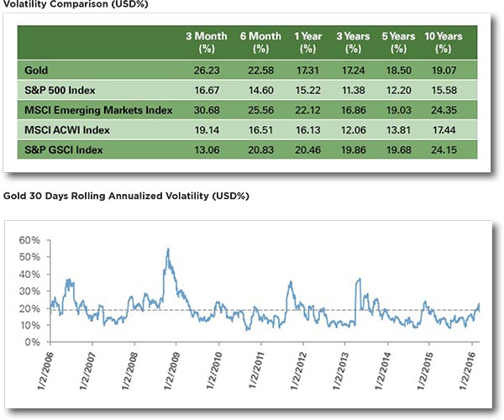Click the 1/2/2012 x-axis date label
Image resolution: width=504 pixels, height=420 pixels.
[298, 370]
